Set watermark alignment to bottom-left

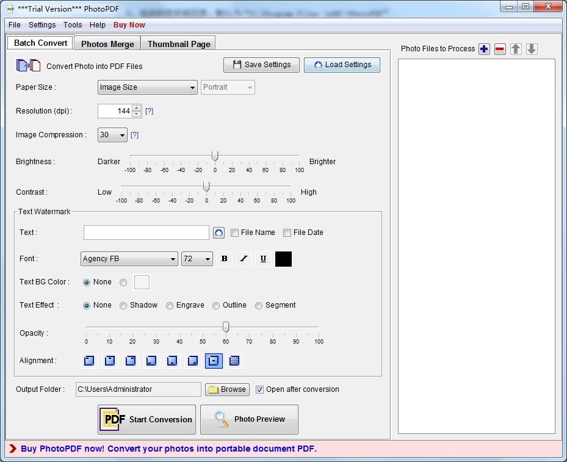(151, 361)
